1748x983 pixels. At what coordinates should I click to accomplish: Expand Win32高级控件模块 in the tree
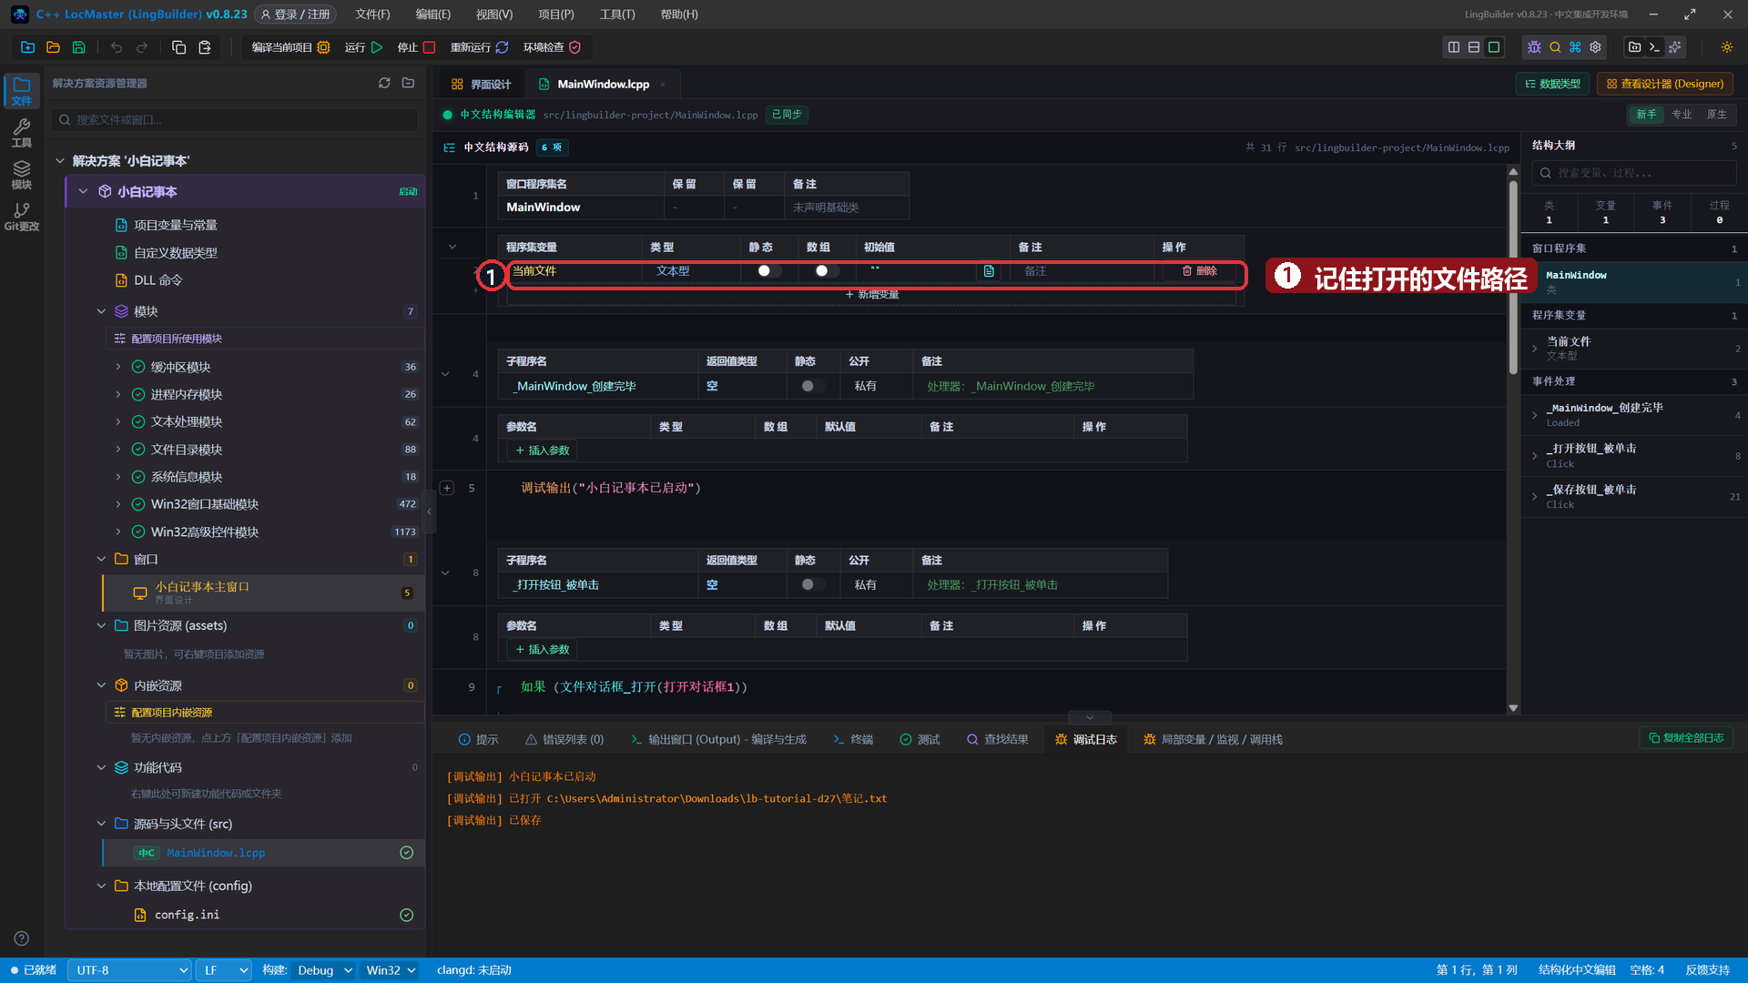coord(118,532)
